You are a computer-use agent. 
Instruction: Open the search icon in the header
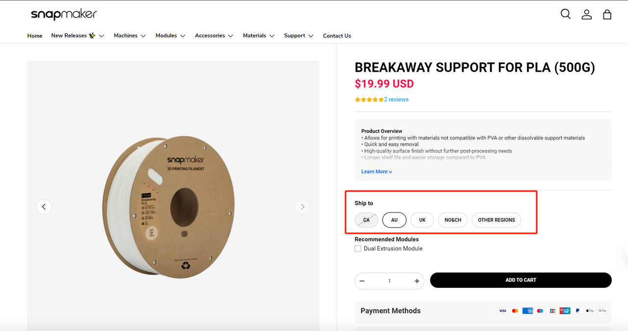pyautogui.click(x=565, y=14)
